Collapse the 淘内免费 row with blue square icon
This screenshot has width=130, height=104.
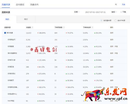[5, 33]
